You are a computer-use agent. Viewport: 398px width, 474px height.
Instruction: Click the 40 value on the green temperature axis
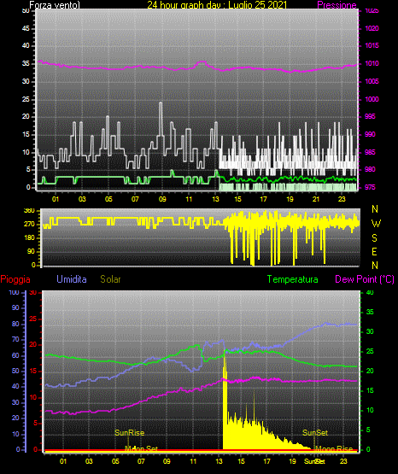click(370, 292)
